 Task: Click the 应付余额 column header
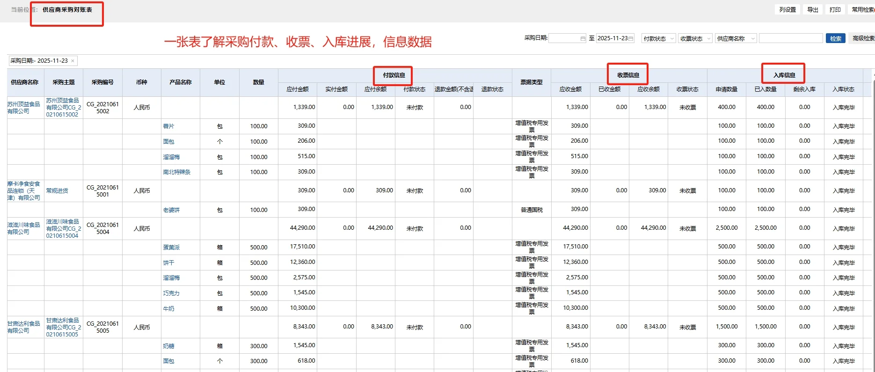pos(376,89)
